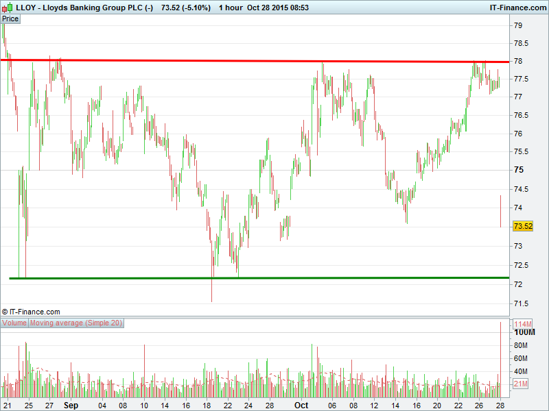Click the Oct marker on time axis
Viewport: 549px width, 411px height.
tap(301, 405)
